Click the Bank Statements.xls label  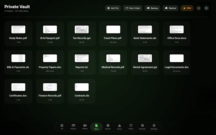pos(145,38)
